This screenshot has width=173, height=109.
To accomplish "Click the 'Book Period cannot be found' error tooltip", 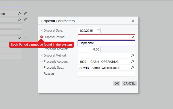I will [42, 45].
